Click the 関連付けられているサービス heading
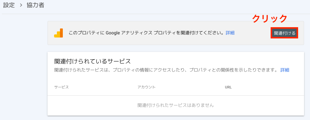Viewport: 310px width, 120px height. coord(92,61)
